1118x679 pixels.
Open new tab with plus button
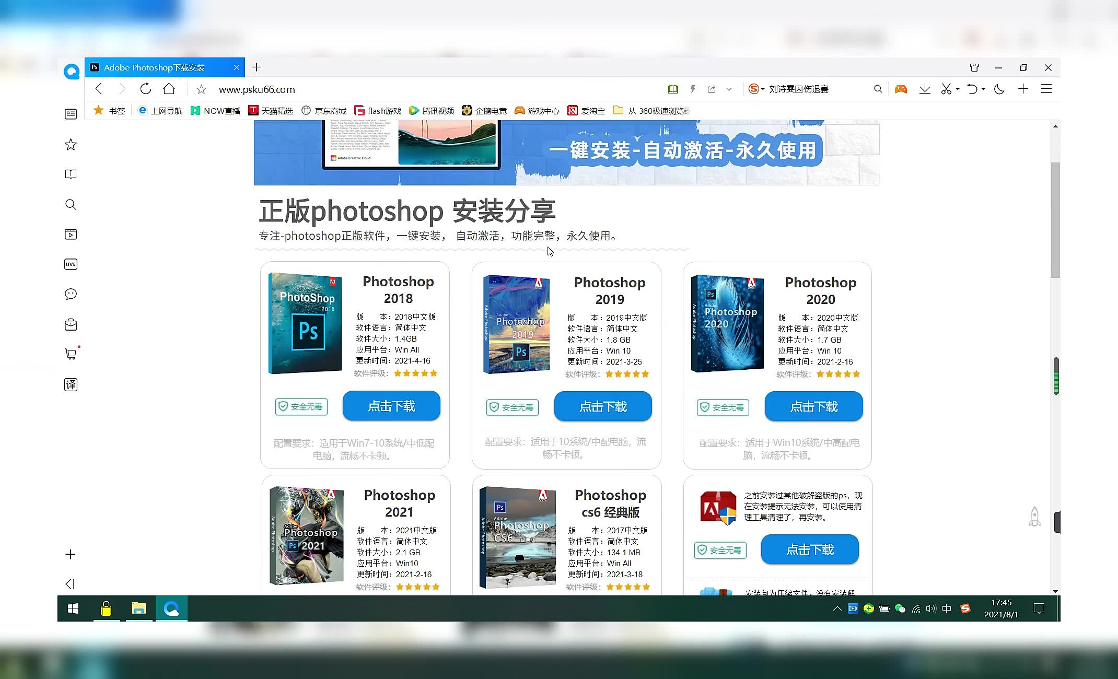click(257, 67)
